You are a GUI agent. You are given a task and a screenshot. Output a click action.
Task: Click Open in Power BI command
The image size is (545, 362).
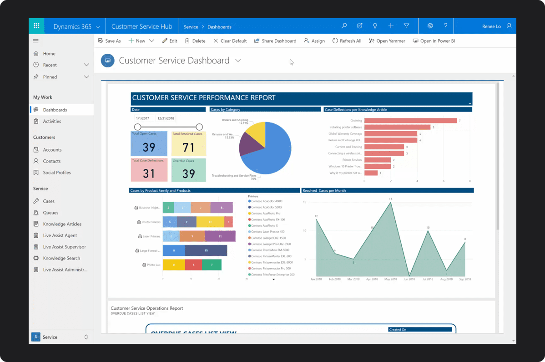[x=434, y=41]
